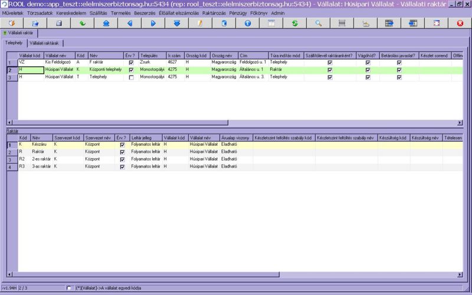
Task: Toggle Vágóhíd? checkbox for Kis Feldolgozó row
Action: pyautogui.click(x=368, y=63)
